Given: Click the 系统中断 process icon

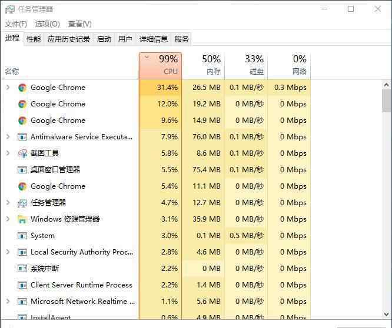Looking at the screenshot, I should click(x=22, y=269).
